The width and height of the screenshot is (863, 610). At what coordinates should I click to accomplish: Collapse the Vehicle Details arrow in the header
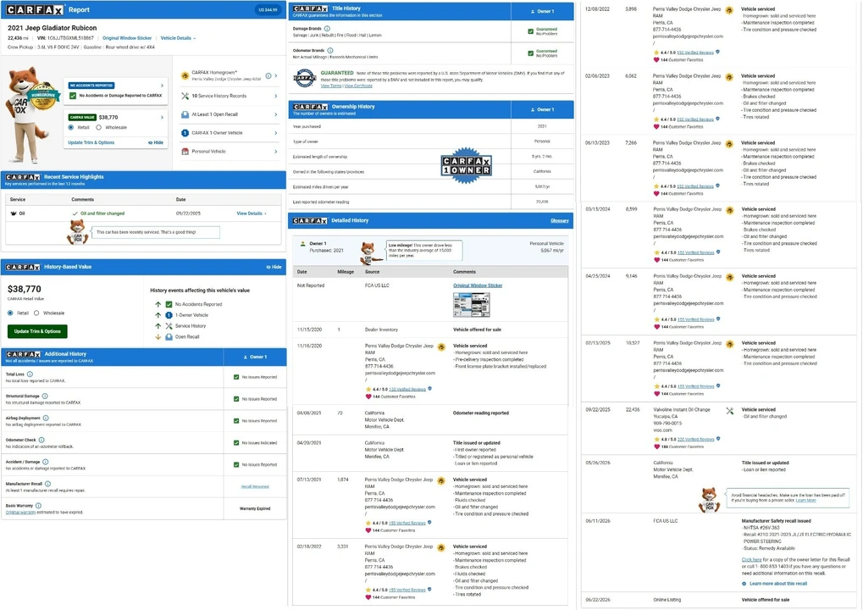[194, 38]
